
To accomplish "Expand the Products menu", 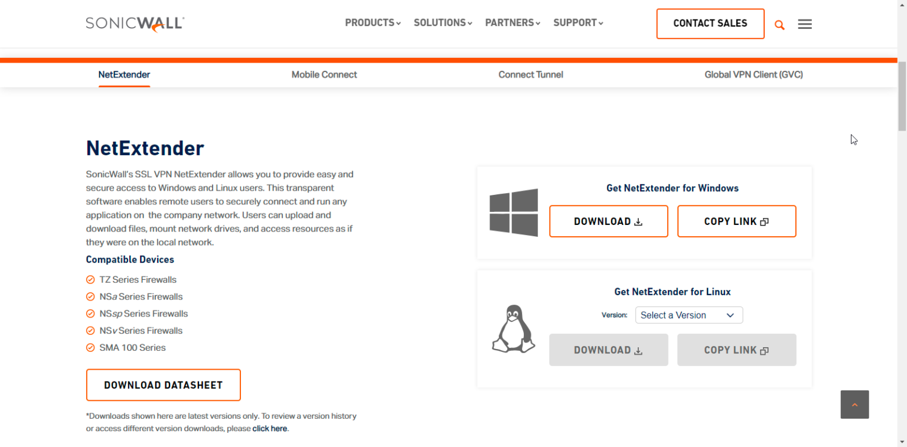I will tap(373, 23).
